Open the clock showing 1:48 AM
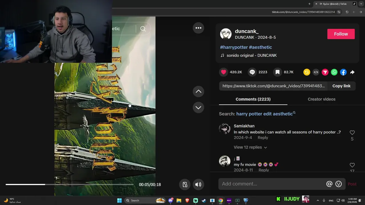This screenshot has width=365, height=205. 352,200
